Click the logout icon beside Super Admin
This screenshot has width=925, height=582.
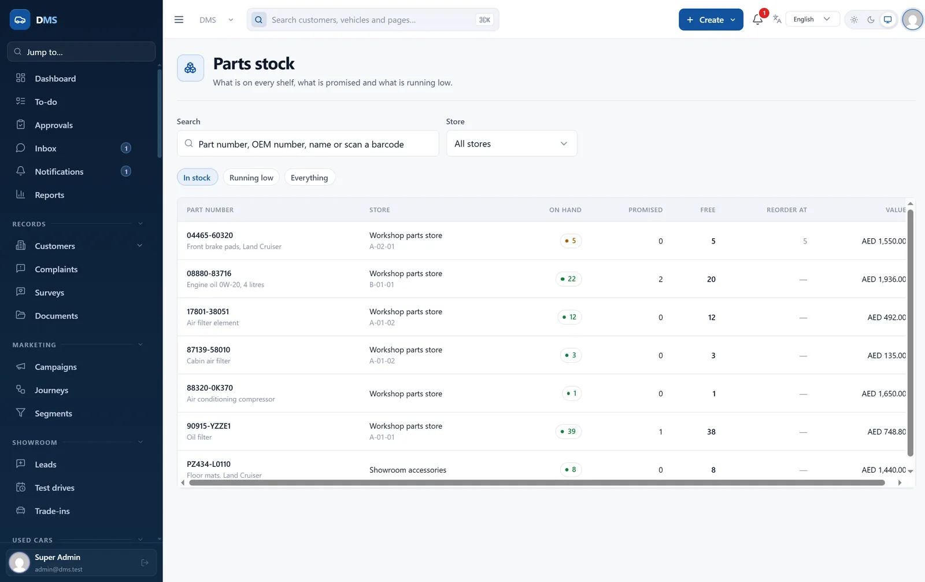tap(145, 562)
